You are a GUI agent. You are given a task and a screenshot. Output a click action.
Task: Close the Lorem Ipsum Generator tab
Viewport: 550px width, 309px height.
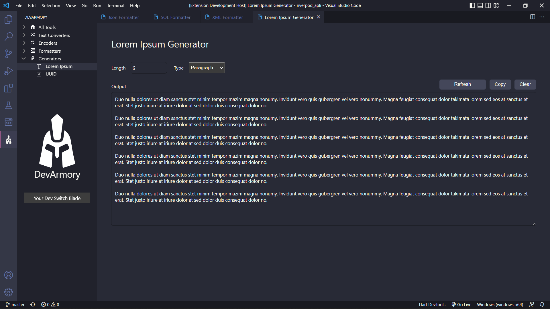(319, 17)
